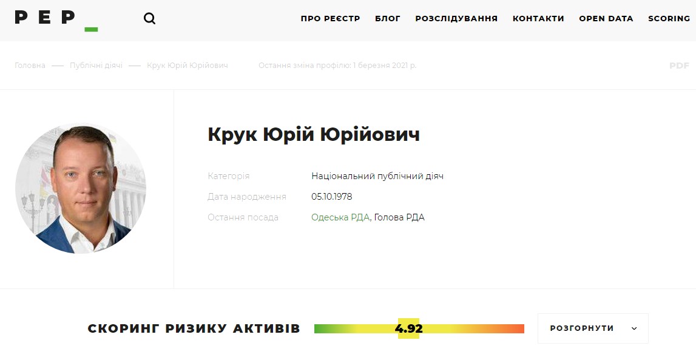The height and width of the screenshot is (357, 696).
Task: Navigate to Контакти
Action: point(538,19)
